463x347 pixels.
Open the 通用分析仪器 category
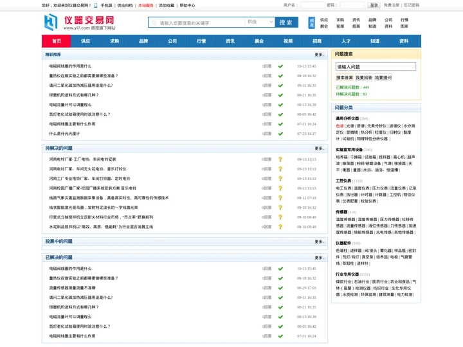347,119
